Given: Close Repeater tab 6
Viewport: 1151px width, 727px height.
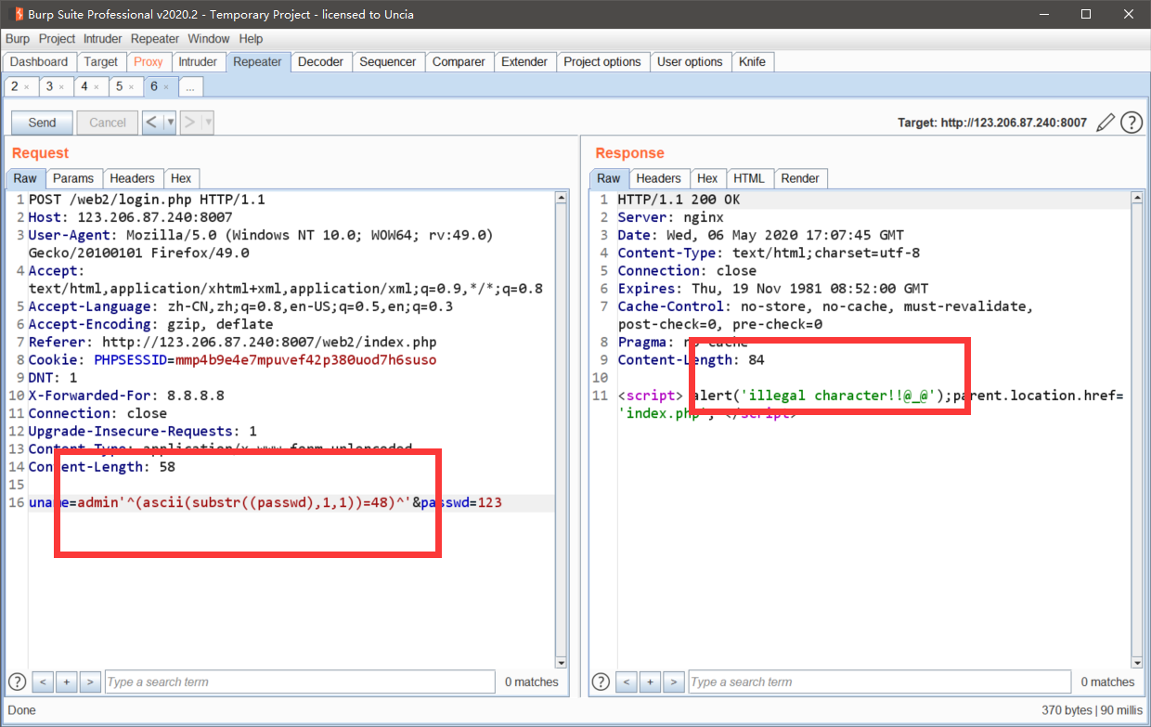Looking at the screenshot, I should [166, 86].
